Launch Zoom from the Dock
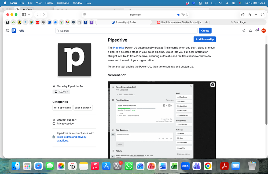This screenshot has height=174, width=268. coord(185,166)
